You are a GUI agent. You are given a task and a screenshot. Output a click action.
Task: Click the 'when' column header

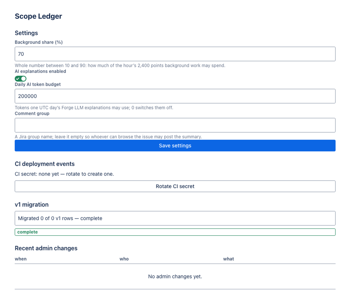pos(21,259)
